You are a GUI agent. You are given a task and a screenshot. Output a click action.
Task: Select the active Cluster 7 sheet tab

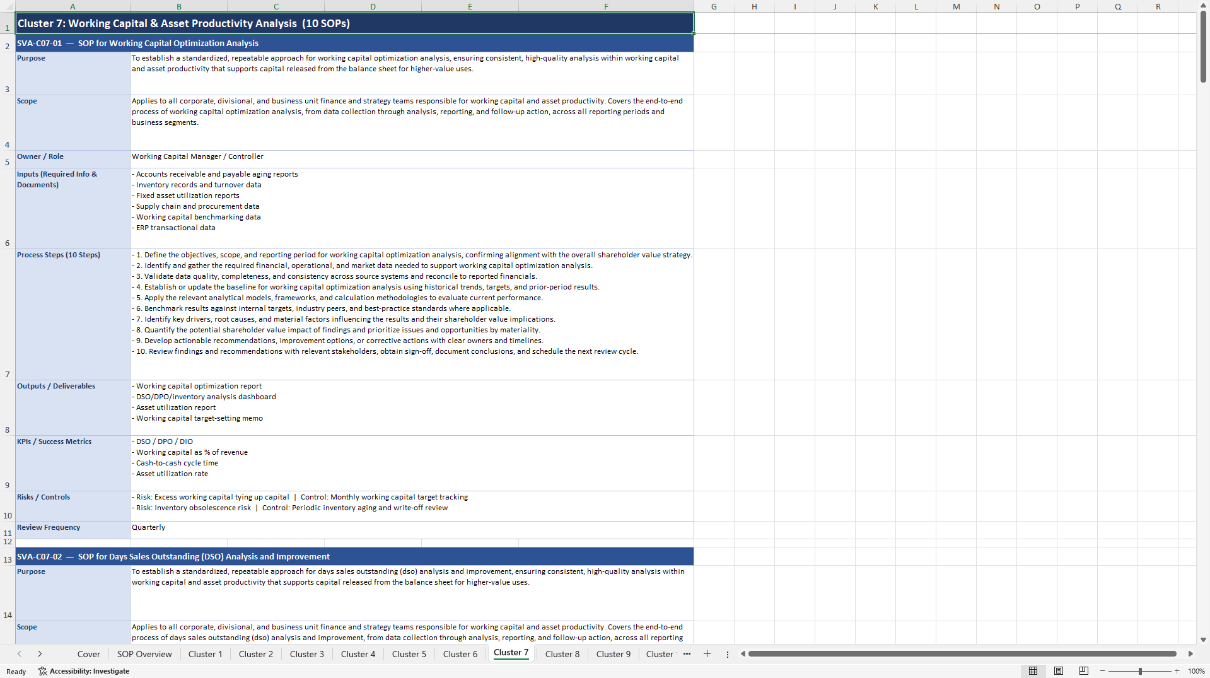point(511,653)
